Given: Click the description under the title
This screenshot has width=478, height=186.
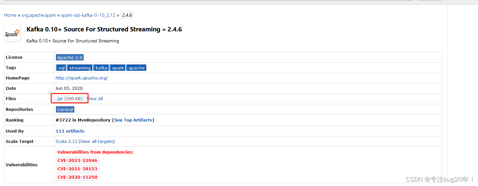Looking at the screenshot, I should (73, 41).
